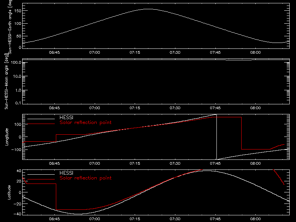
Task: Select 07:15 label under the Earth angle plot
Action: coord(135,52)
